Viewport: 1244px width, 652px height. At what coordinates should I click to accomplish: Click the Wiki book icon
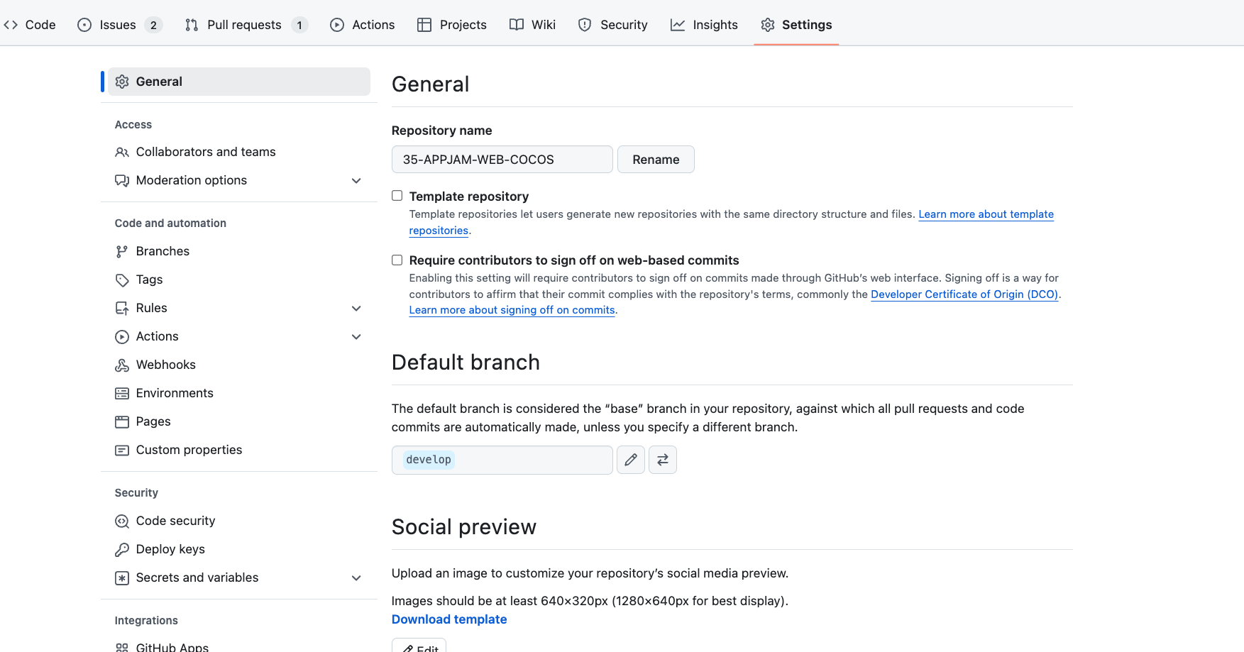517,25
